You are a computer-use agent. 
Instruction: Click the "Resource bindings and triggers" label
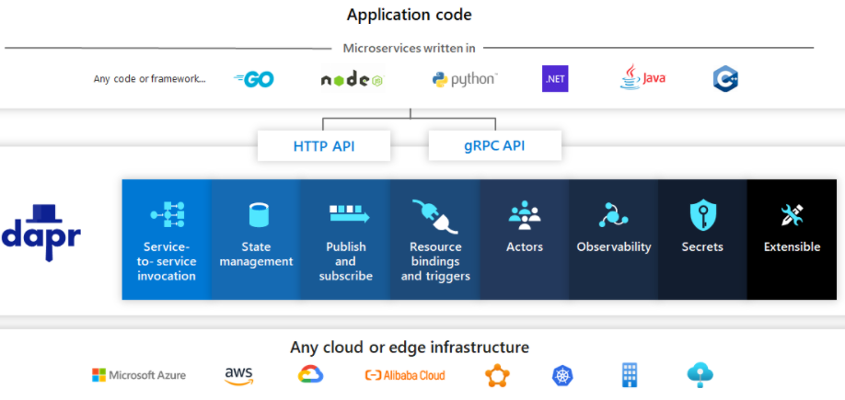[x=435, y=262]
